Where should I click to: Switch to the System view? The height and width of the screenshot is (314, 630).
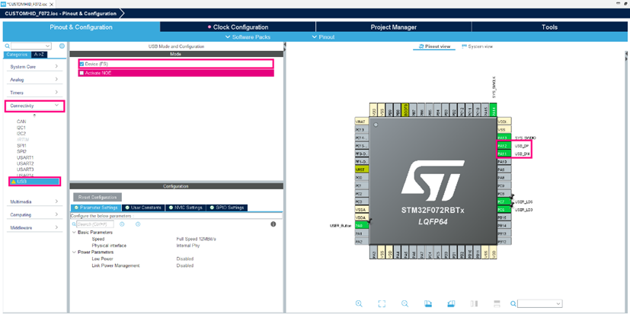tap(477, 46)
